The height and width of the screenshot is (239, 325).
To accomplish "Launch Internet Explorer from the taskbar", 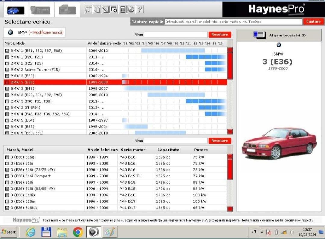I will pos(31,232).
